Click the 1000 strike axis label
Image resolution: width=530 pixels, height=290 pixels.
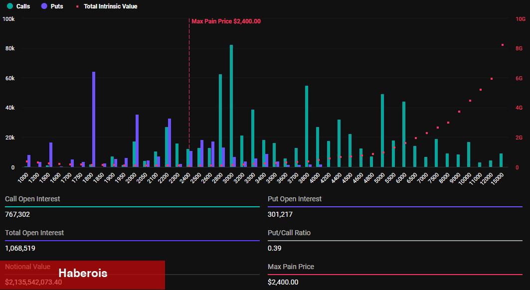point(22,178)
